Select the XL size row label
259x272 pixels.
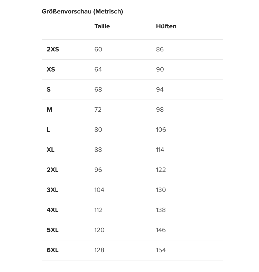tap(51, 150)
